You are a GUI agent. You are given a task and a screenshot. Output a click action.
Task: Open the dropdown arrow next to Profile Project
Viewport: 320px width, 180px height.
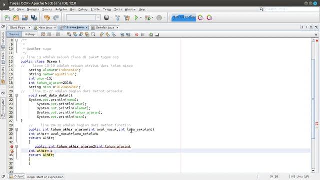tap(164, 18)
